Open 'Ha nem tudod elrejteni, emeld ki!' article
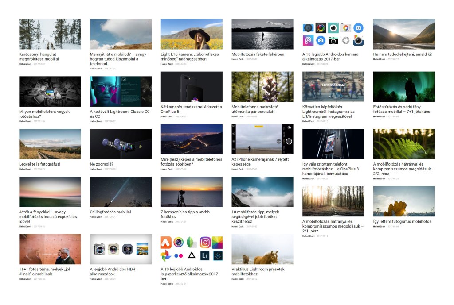 (402, 54)
